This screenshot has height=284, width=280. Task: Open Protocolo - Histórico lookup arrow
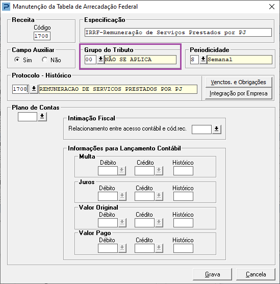[34, 89]
